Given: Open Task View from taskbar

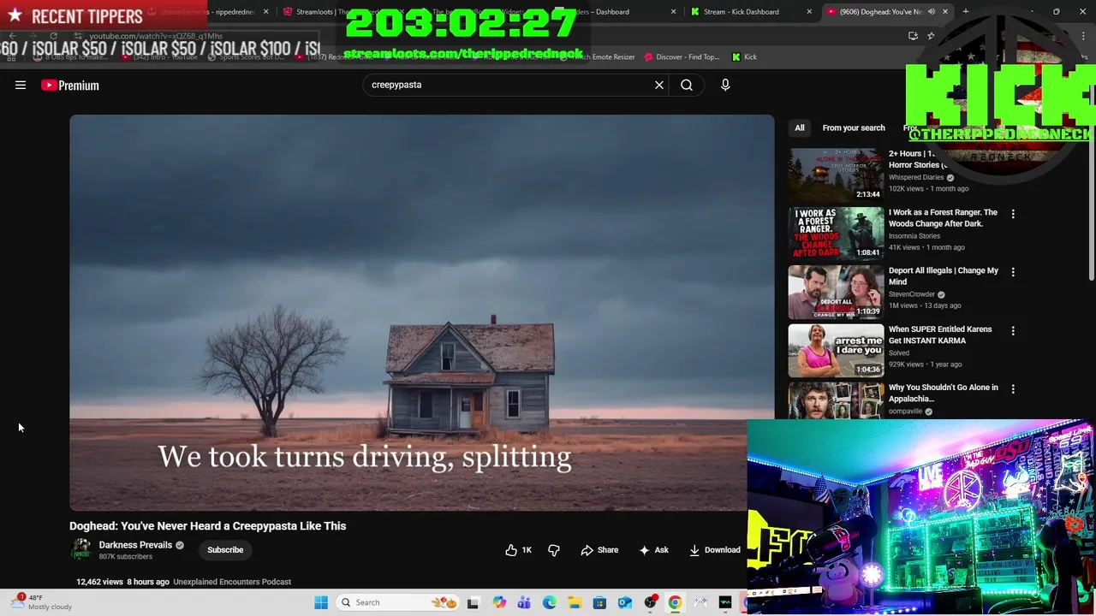Looking at the screenshot, I should (473, 602).
